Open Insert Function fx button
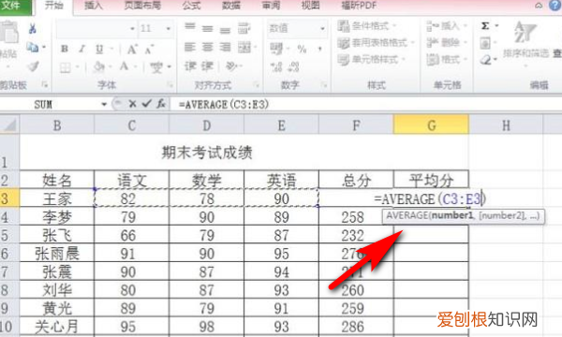This screenshot has height=337, width=562. [x=161, y=104]
